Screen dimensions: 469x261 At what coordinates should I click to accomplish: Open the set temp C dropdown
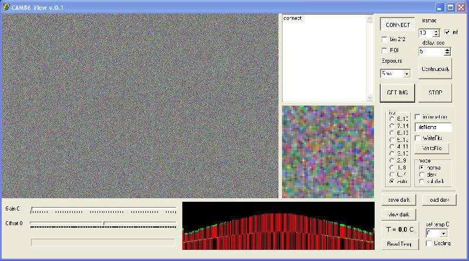point(444,233)
